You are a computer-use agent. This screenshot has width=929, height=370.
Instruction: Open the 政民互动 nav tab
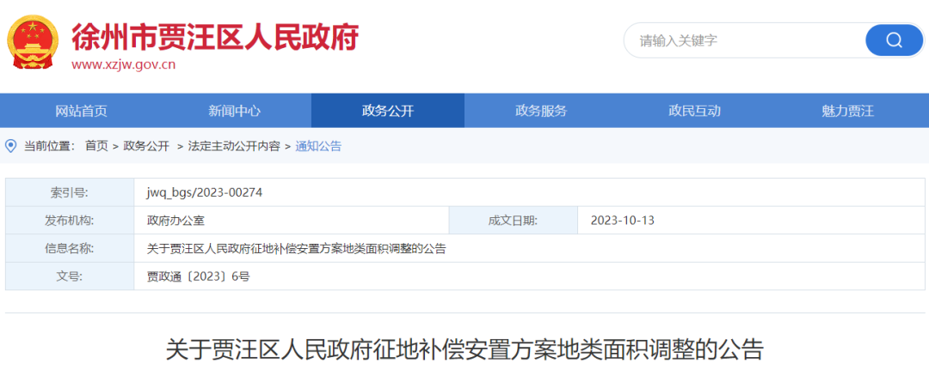pos(694,111)
